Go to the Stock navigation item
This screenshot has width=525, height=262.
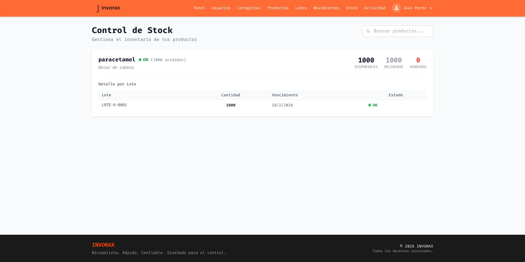pos(352,8)
